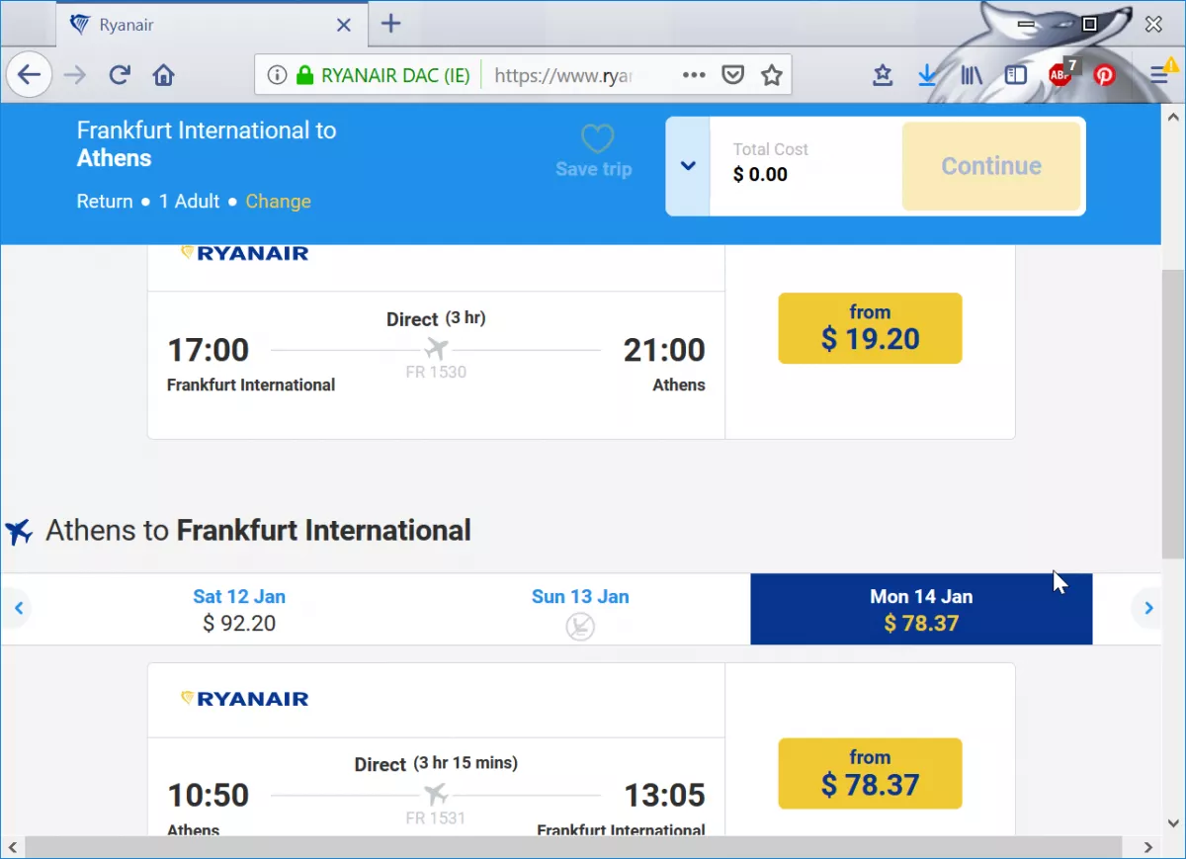Open the Adblock Plus extension icon
Image resolution: width=1186 pixels, height=859 pixels.
click(x=1062, y=74)
